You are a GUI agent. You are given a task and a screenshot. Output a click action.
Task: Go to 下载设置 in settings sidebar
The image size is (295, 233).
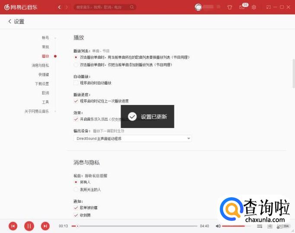[x=42, y=84]
